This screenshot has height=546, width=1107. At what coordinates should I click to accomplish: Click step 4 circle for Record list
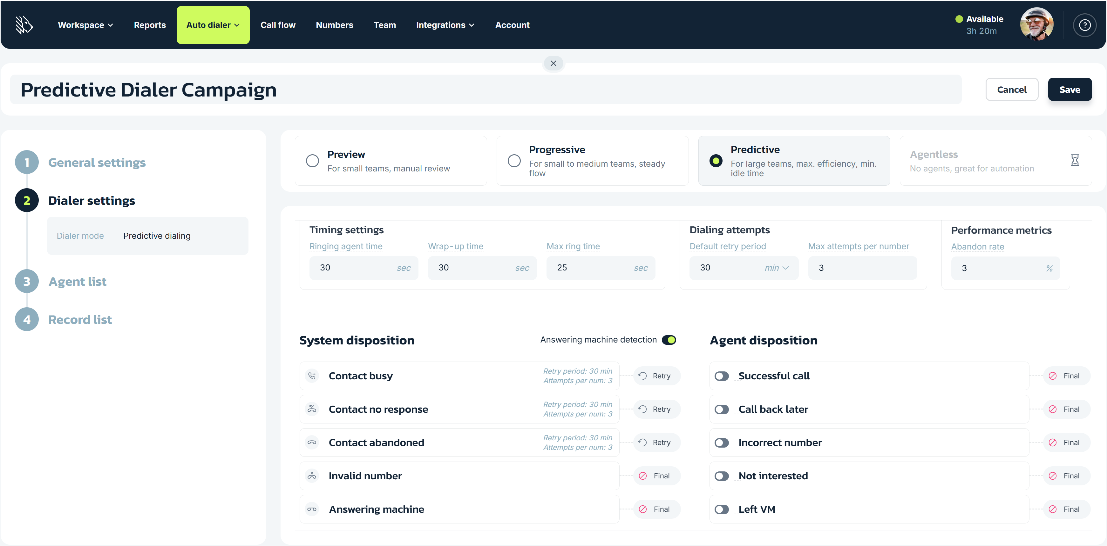(x=27, y=319)
